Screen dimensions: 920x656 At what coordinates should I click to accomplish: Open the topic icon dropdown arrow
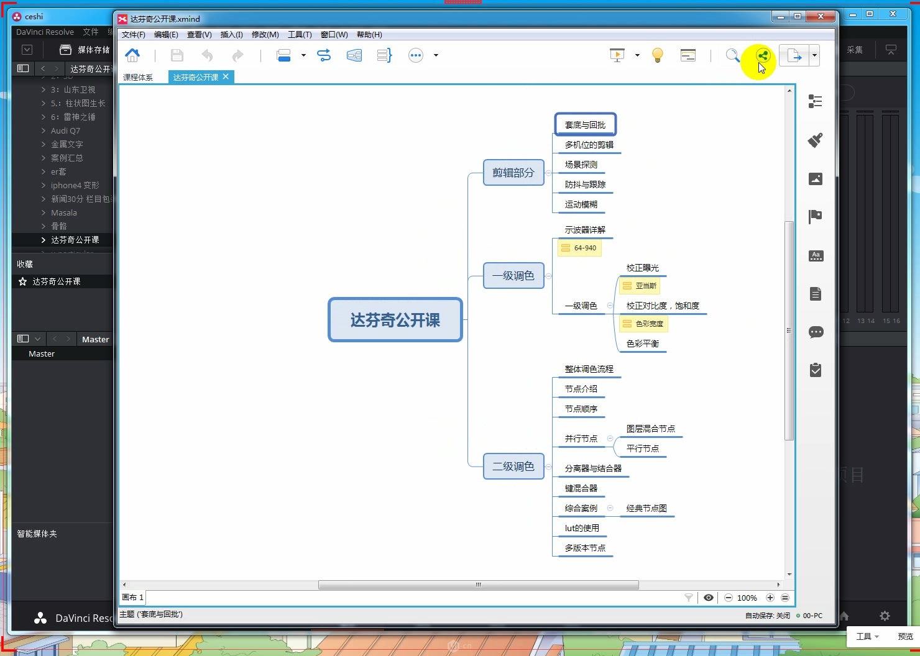point(303,55)
